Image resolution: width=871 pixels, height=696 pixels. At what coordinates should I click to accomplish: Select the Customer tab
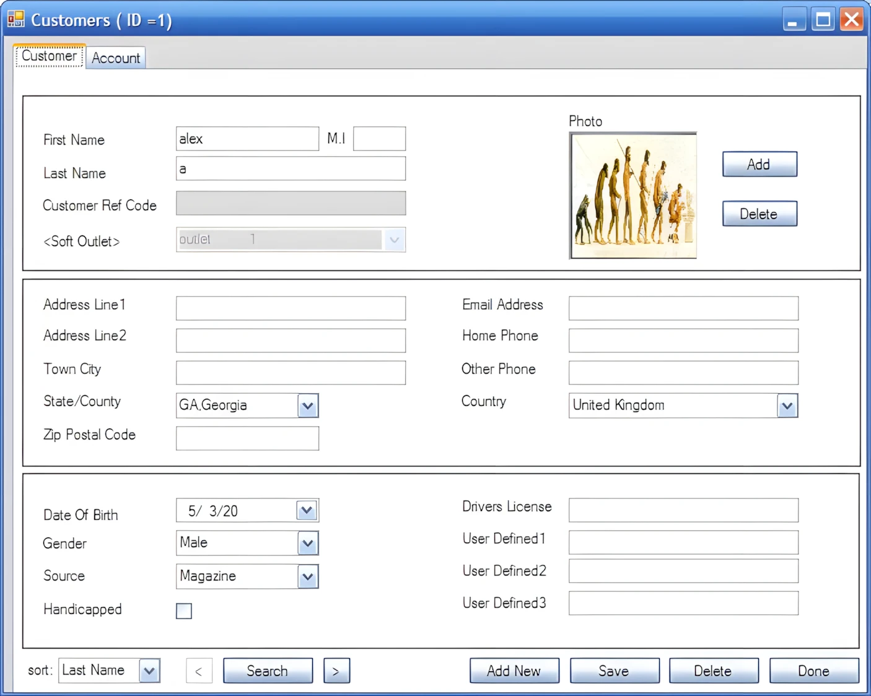point(50,56)
